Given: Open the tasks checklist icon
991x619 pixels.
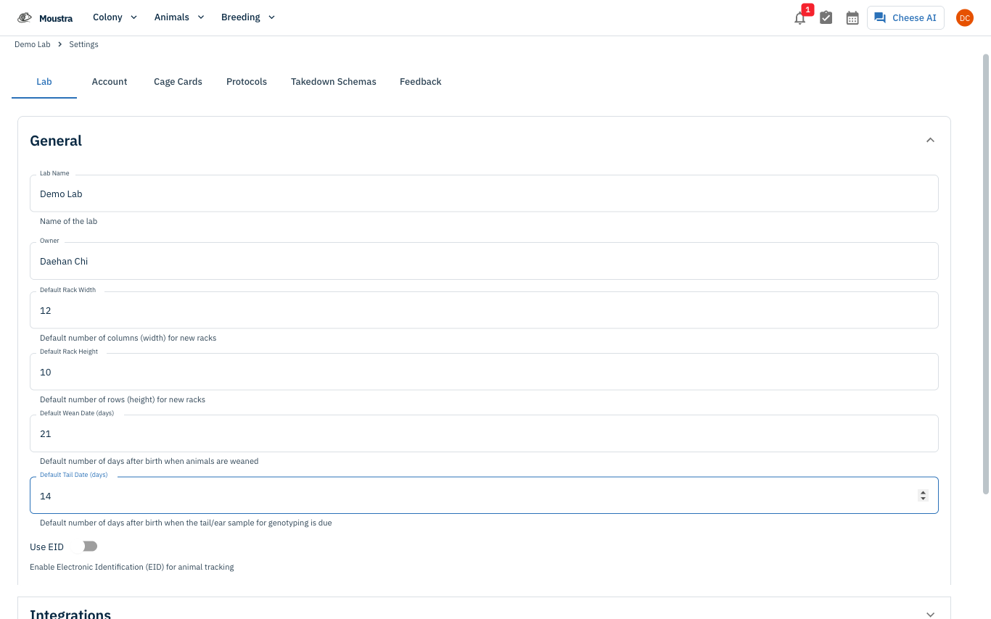Looking at the screenshot, I should 826,18.
